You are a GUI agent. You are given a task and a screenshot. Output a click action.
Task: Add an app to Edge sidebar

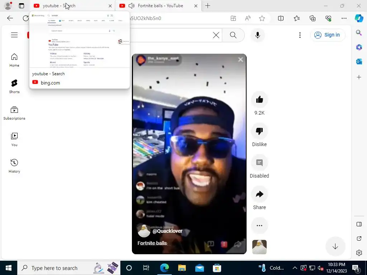pos(359,77)
